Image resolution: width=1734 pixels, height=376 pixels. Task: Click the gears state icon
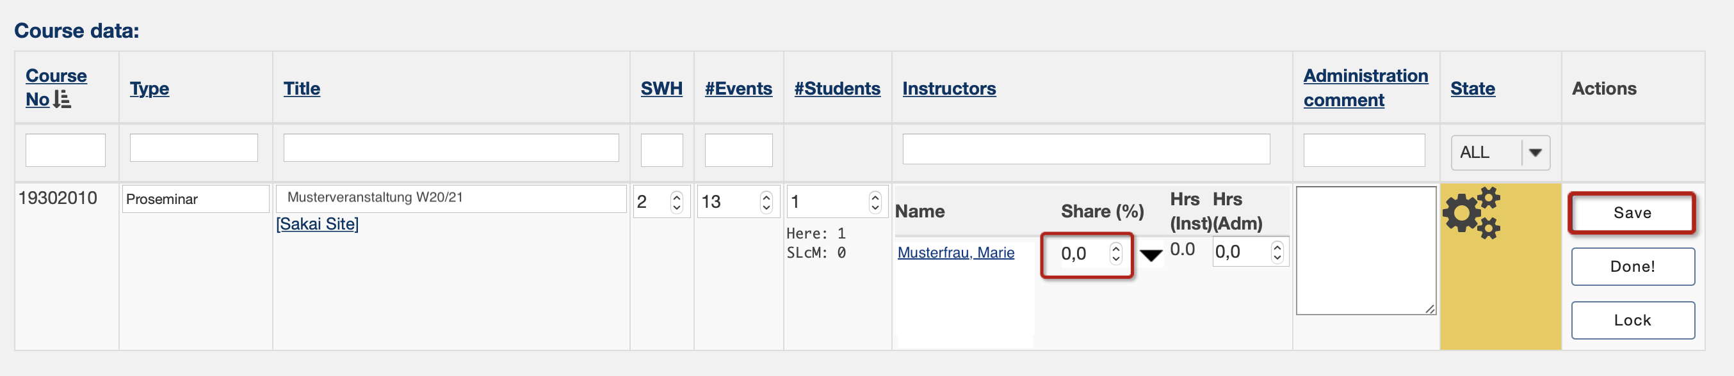(1471, 212)
